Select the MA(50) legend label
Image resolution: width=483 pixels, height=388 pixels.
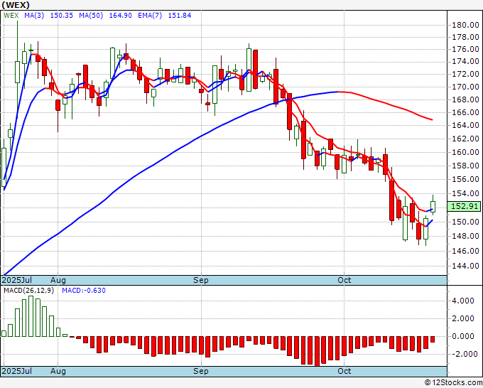91,16
